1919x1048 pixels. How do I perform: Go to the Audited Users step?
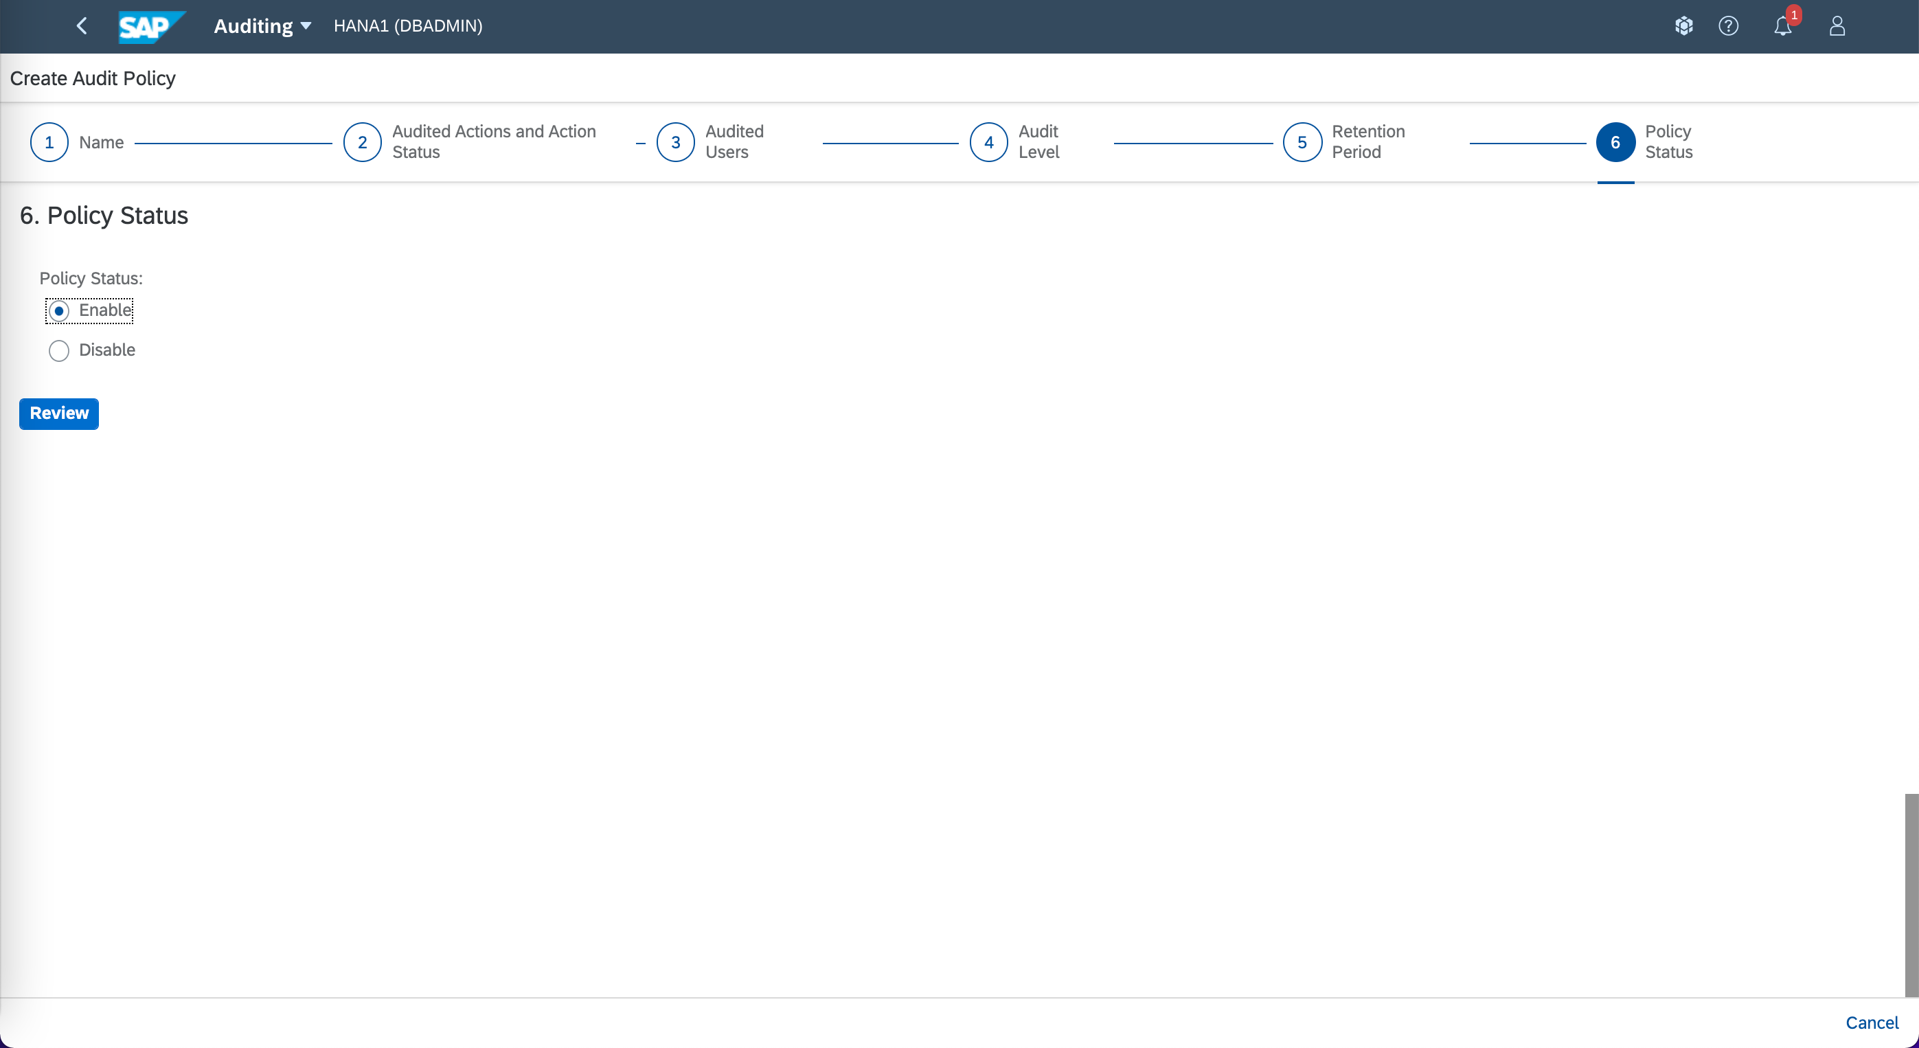point(676,142)
